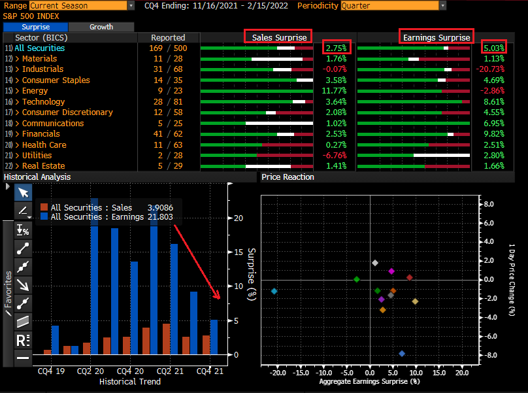The height and width of the screenshot is (393, 528).
Task: Click the blue diamond near -8.0
Action: click(x=402, y=354)
